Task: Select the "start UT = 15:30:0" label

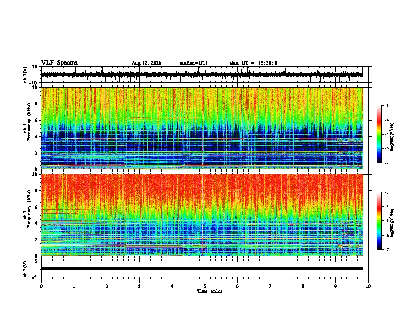Action: click(253, 63)
